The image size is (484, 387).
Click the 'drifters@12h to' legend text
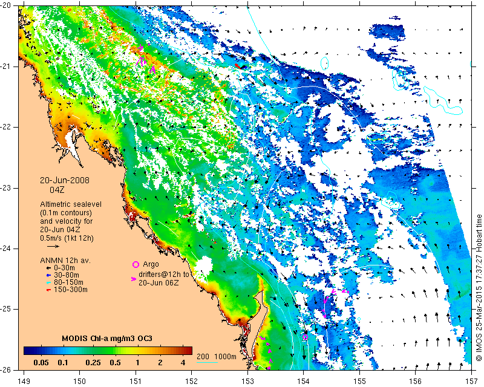tap(163, 275)
